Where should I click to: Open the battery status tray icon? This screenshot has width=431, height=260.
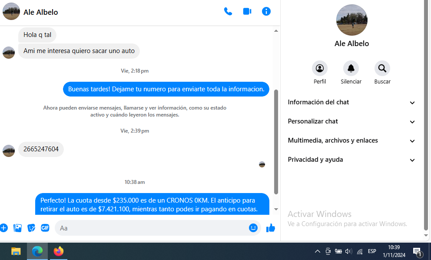338,251
